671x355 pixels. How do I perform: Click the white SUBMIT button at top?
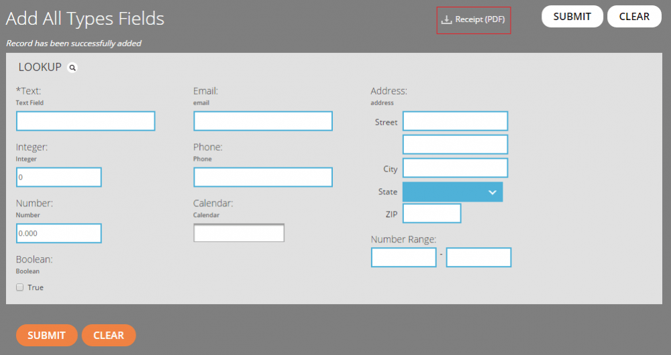click(572, 17)
